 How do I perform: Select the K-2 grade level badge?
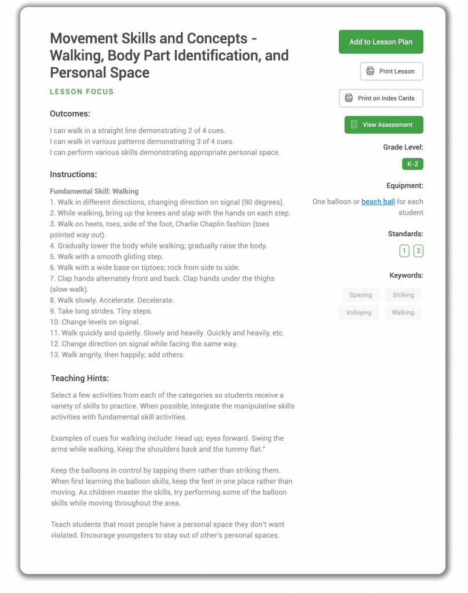pos(412,164)
